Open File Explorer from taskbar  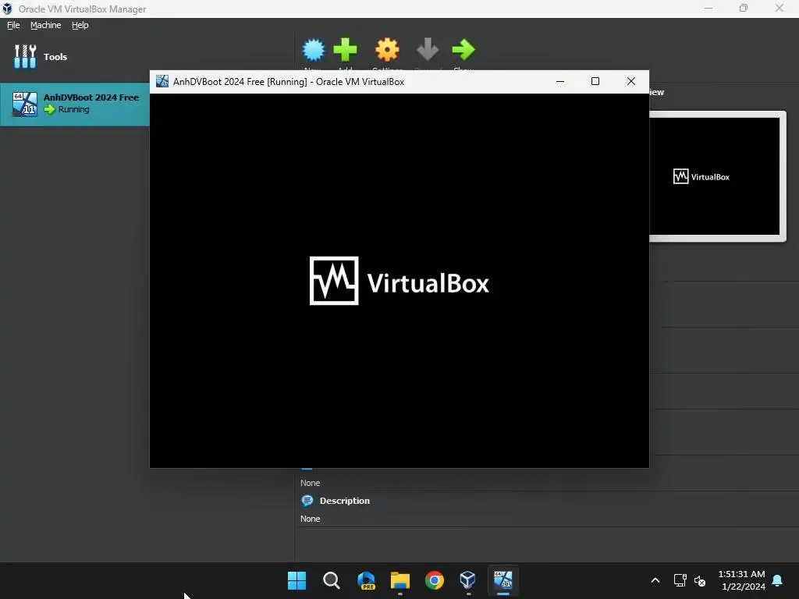coord(400,580)
